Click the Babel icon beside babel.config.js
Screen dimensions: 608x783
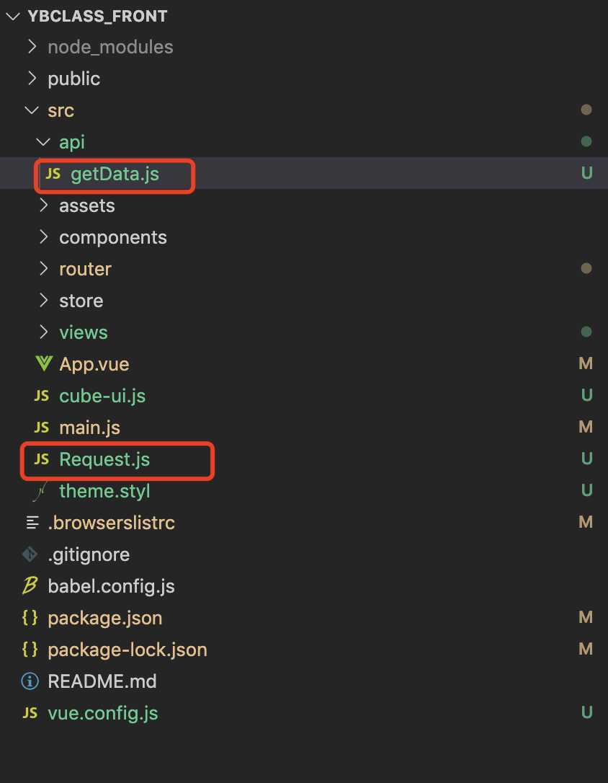(x=30, y=585)
